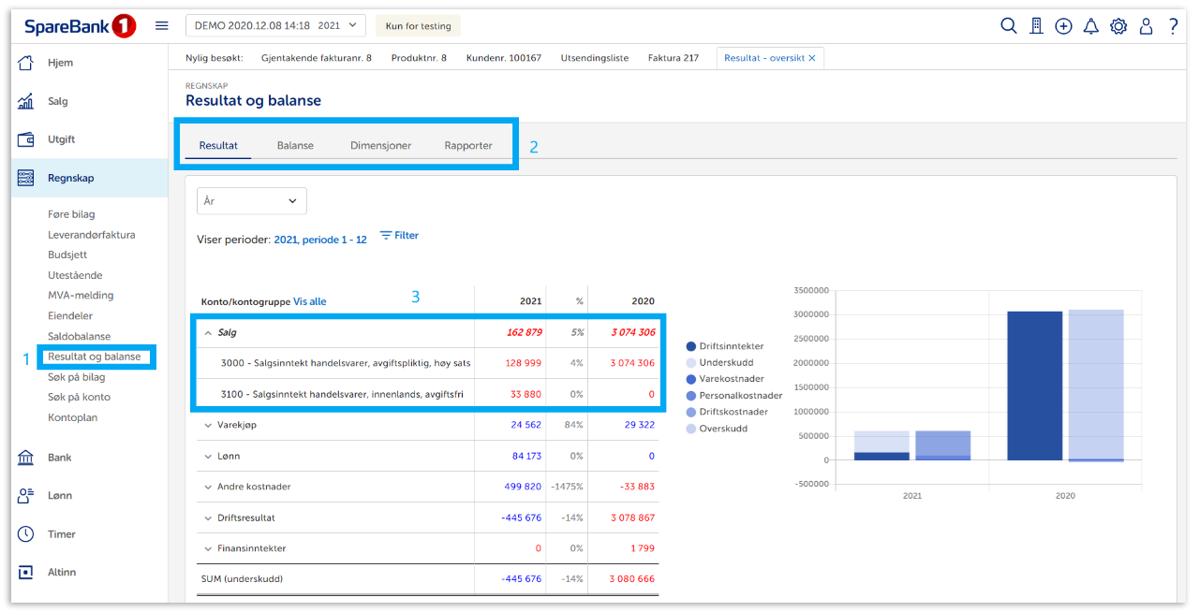Click the plus circle add icon
Viewport: 1199px width, 612px height.
pos(1063,26)
